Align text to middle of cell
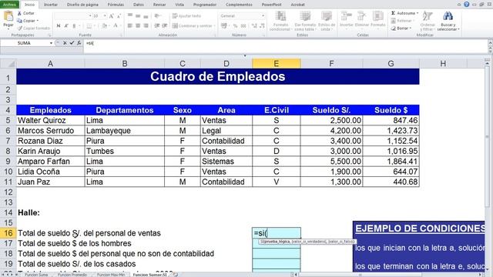This screenshot has height=277, width=493. click(138, 15)
